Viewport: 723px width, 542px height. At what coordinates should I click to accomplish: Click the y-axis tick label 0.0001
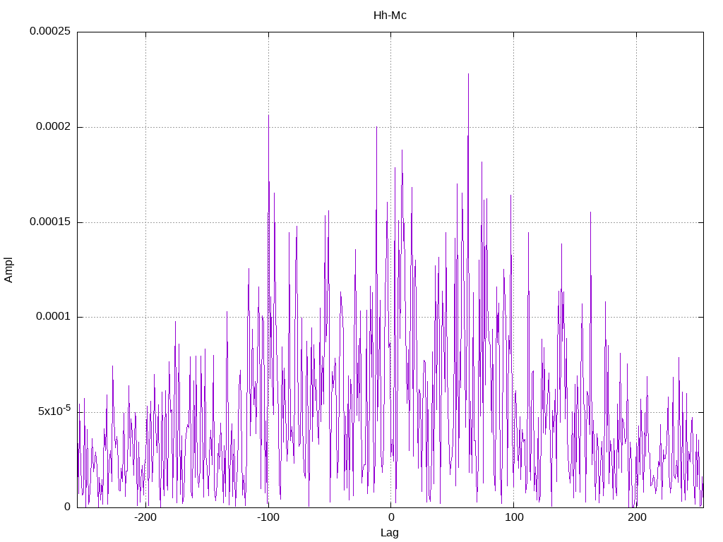(x=54, y=317)
